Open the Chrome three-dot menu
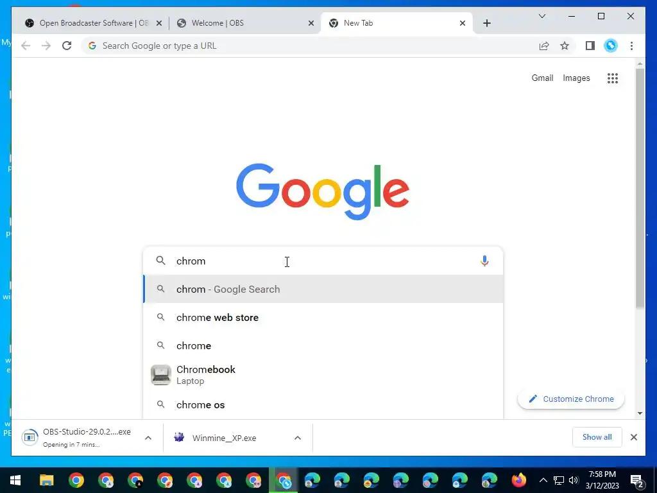 click(631, 46)
